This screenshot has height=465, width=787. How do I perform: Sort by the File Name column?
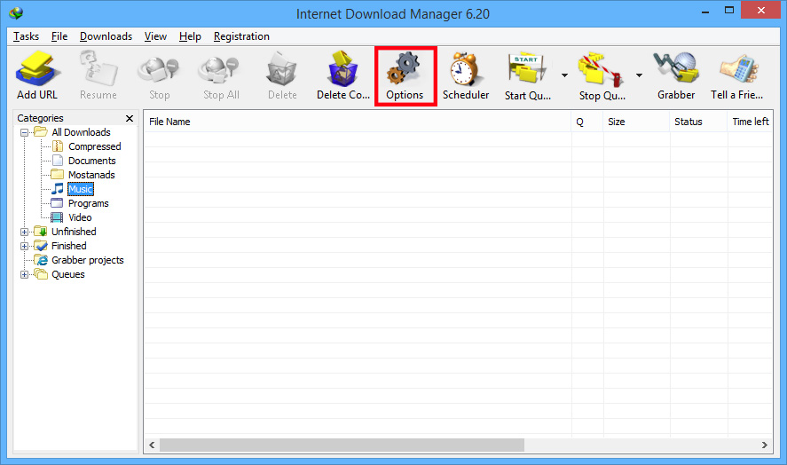point(358,122)
